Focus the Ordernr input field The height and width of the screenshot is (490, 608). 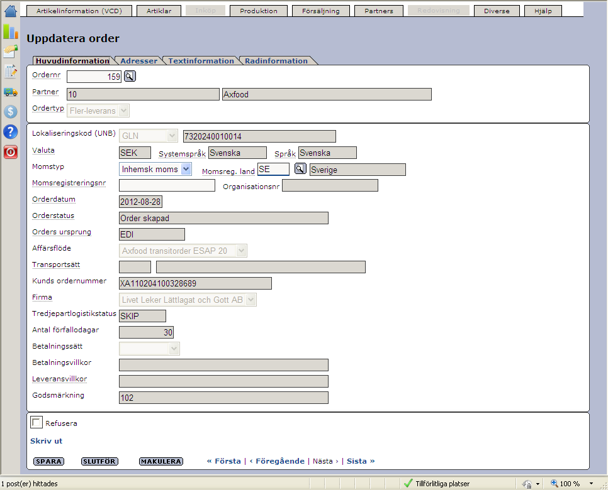coord(94,77)
